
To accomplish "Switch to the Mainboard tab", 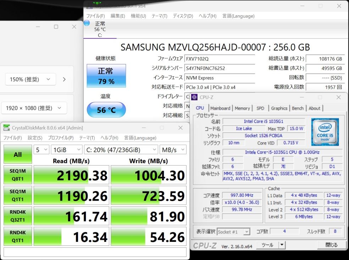I will pyautogui.click(x=220, y=108).
